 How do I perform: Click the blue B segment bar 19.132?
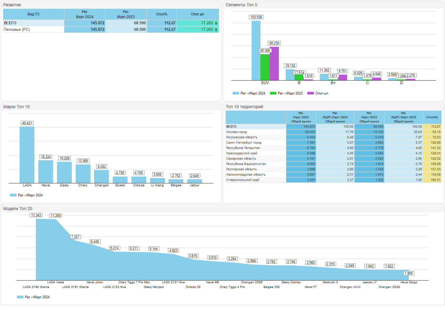click(x=290, y=75)
